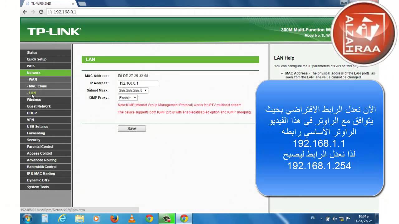Image resolution: width=399 pixels, height=224 pixels.
Task: Open Windows Explorer folder from the taskbar
Action: click(x=79, y=218)
